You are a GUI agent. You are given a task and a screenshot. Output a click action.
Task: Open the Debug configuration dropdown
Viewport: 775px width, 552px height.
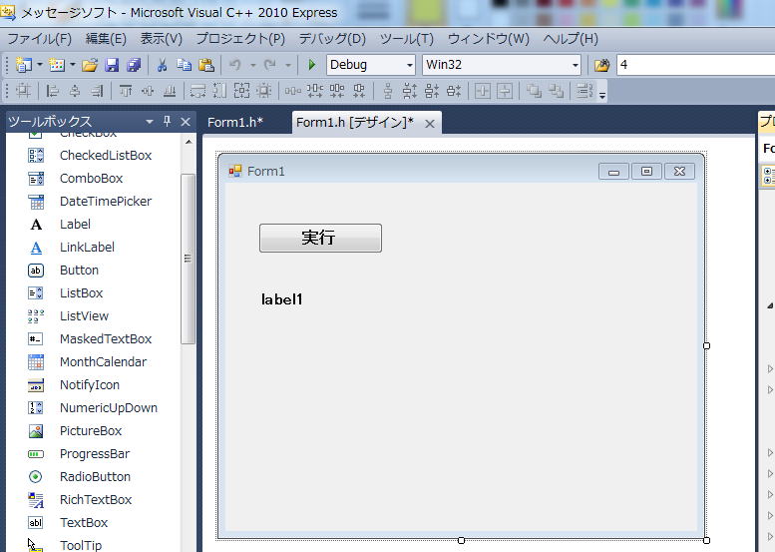371,65
